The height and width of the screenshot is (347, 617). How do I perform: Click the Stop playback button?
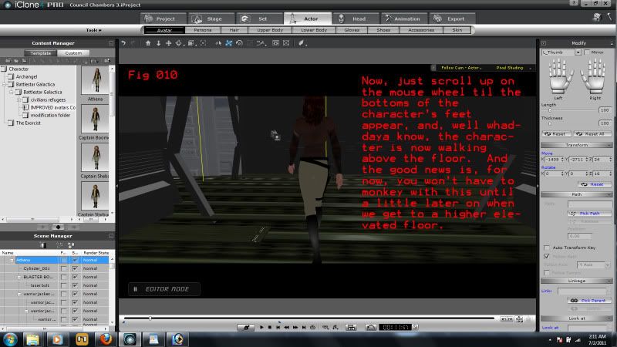click(269, 327)
